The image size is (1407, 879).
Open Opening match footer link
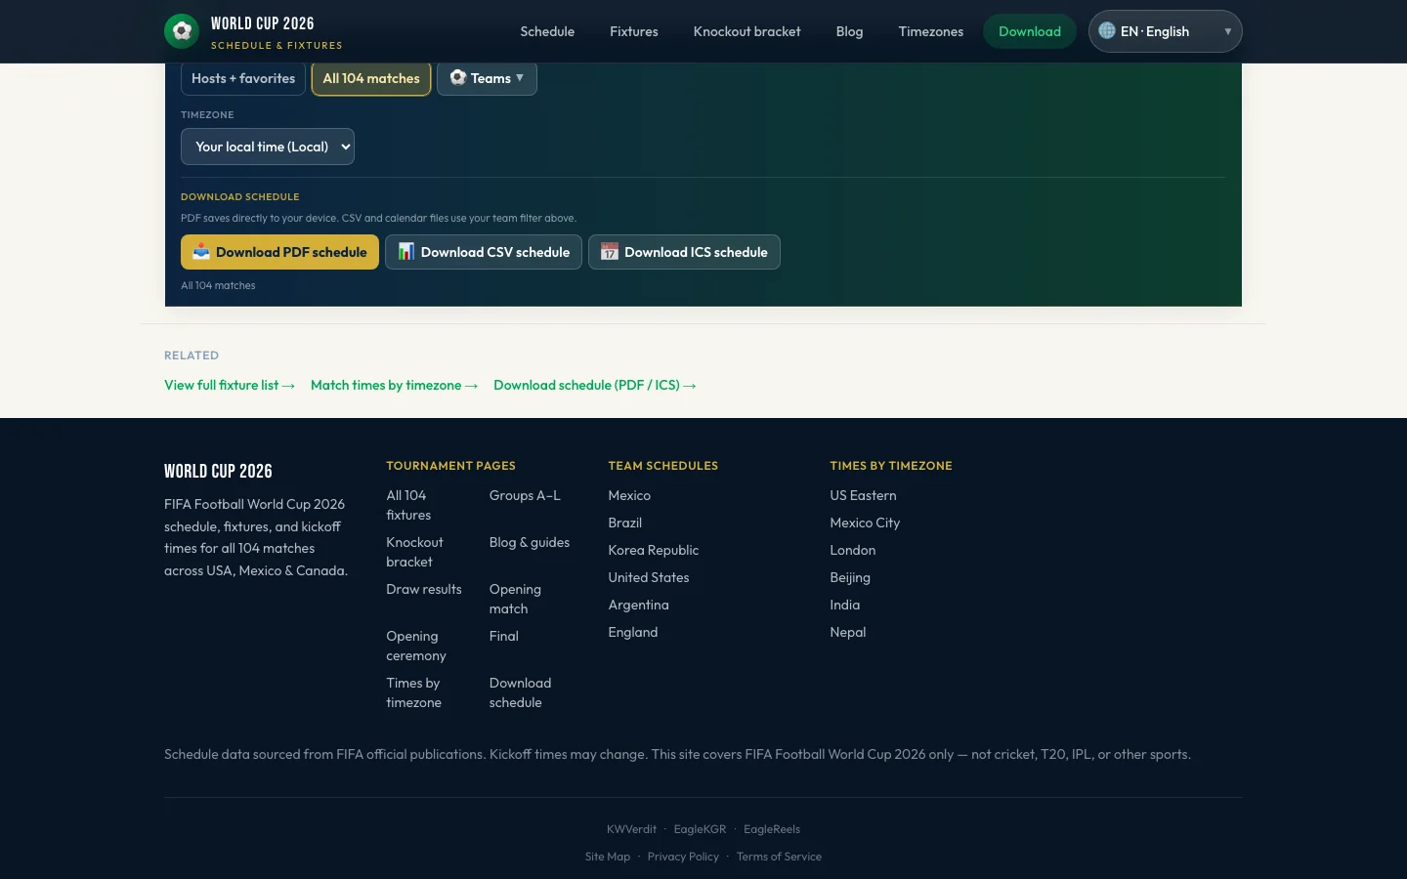tap(515, 599)
